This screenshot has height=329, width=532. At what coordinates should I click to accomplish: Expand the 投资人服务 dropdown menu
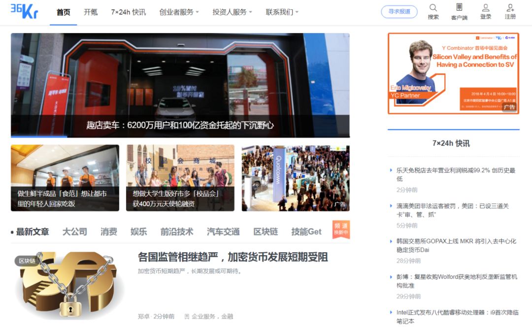click(232, 12)
